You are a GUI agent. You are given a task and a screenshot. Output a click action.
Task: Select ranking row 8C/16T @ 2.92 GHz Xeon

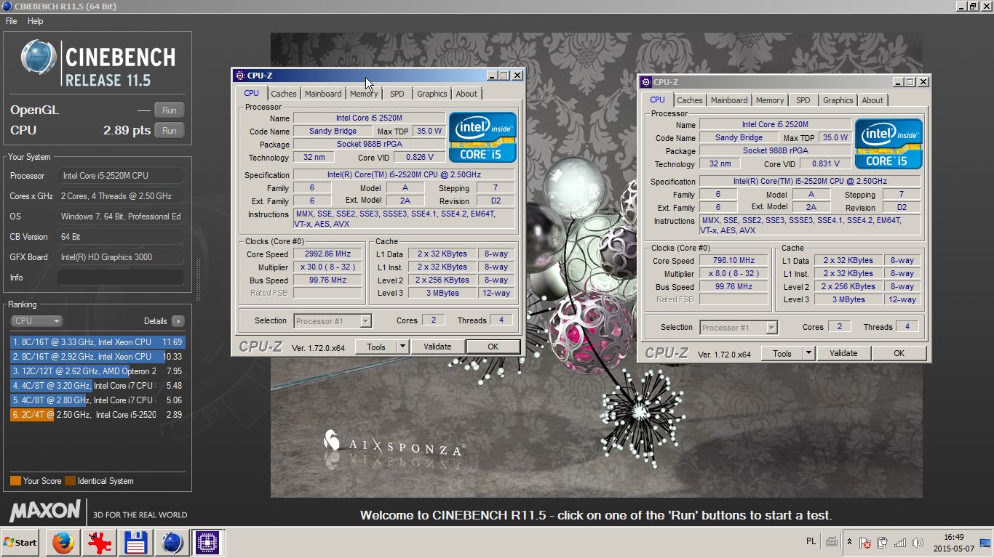click(98, 356)
